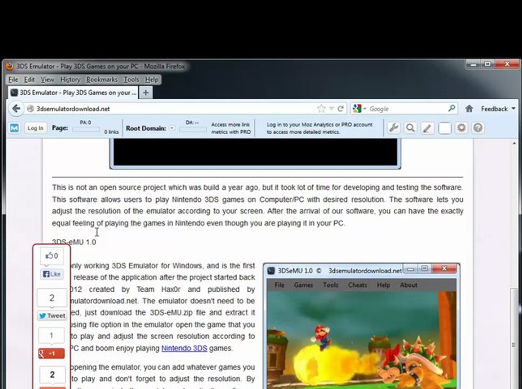Image resolution: width=522 pixels, height=389 pixels.
Task: Expand the Root Domain dropdown arrow
Action: pos(171,128)
